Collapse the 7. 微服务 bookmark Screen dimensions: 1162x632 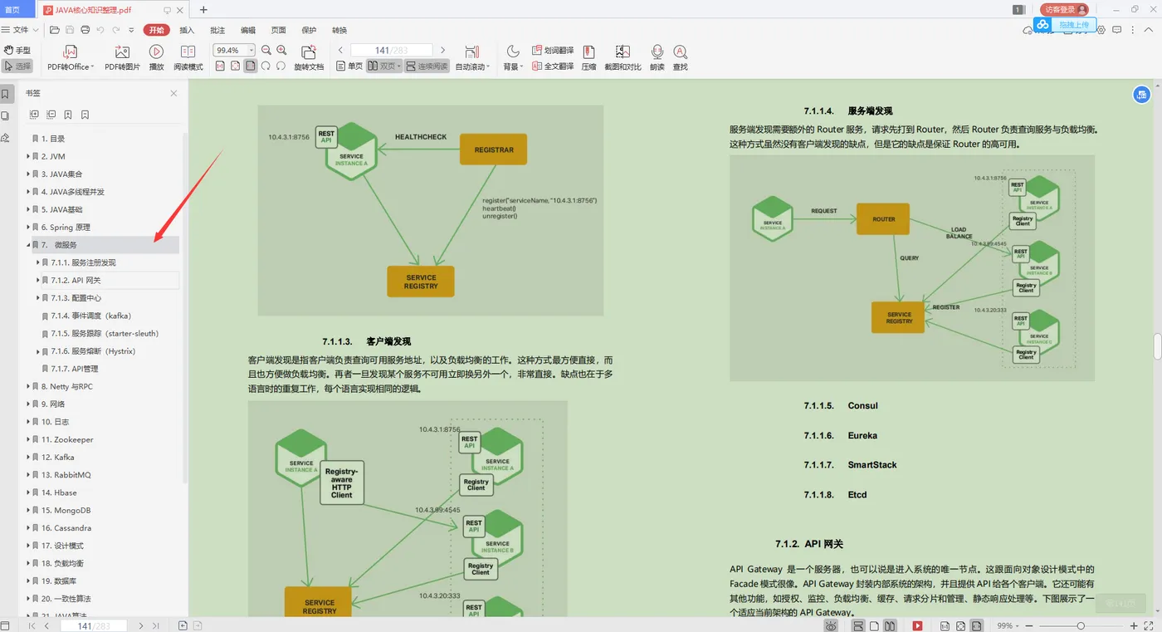click(27, 245)
